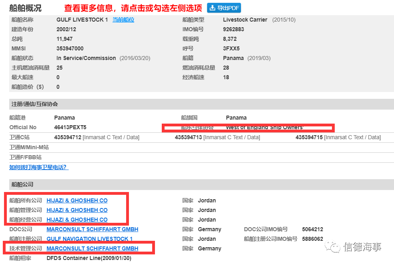Viewport: 394px width, 264px height.
Task: Select Germany in the 技术管理公司 row
Action: [209, 248]
